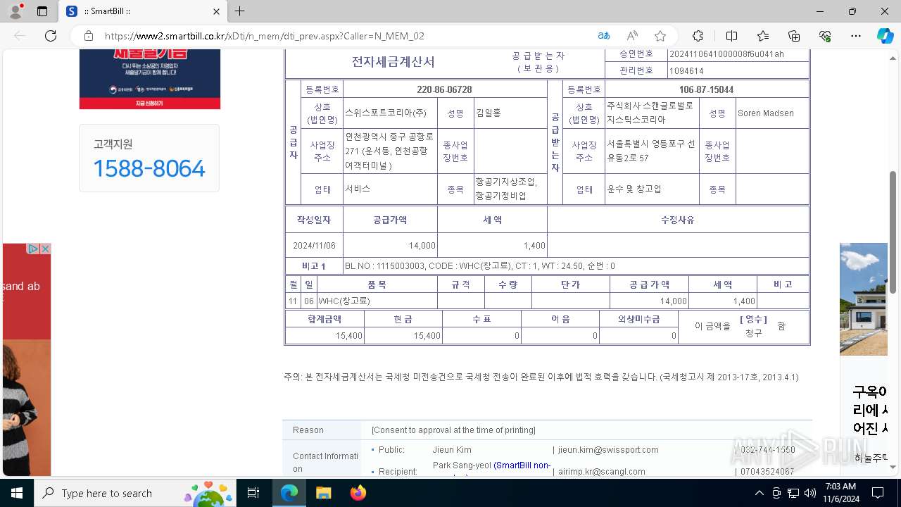Open the notification center icon

tap(878, 493)
